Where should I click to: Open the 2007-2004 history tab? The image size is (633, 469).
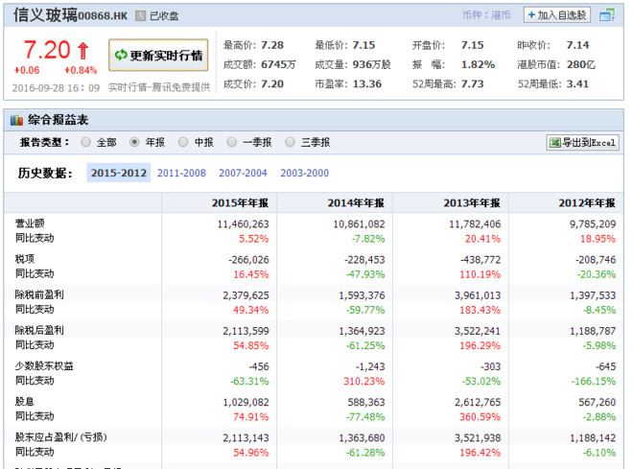tap(243, 173)
